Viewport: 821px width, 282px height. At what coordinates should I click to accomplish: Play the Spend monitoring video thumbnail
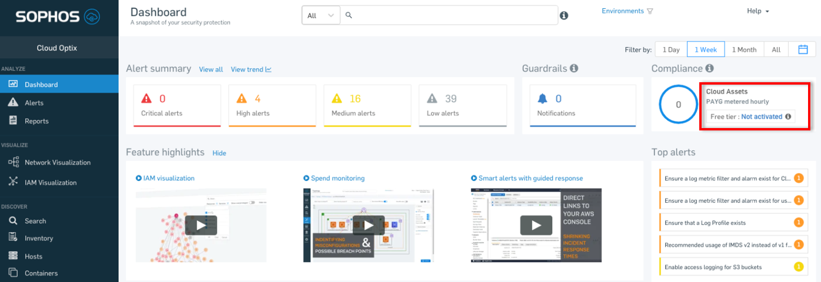pos(369,225)
